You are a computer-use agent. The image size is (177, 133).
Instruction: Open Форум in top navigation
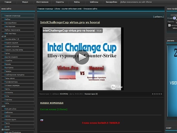[25, 2]
